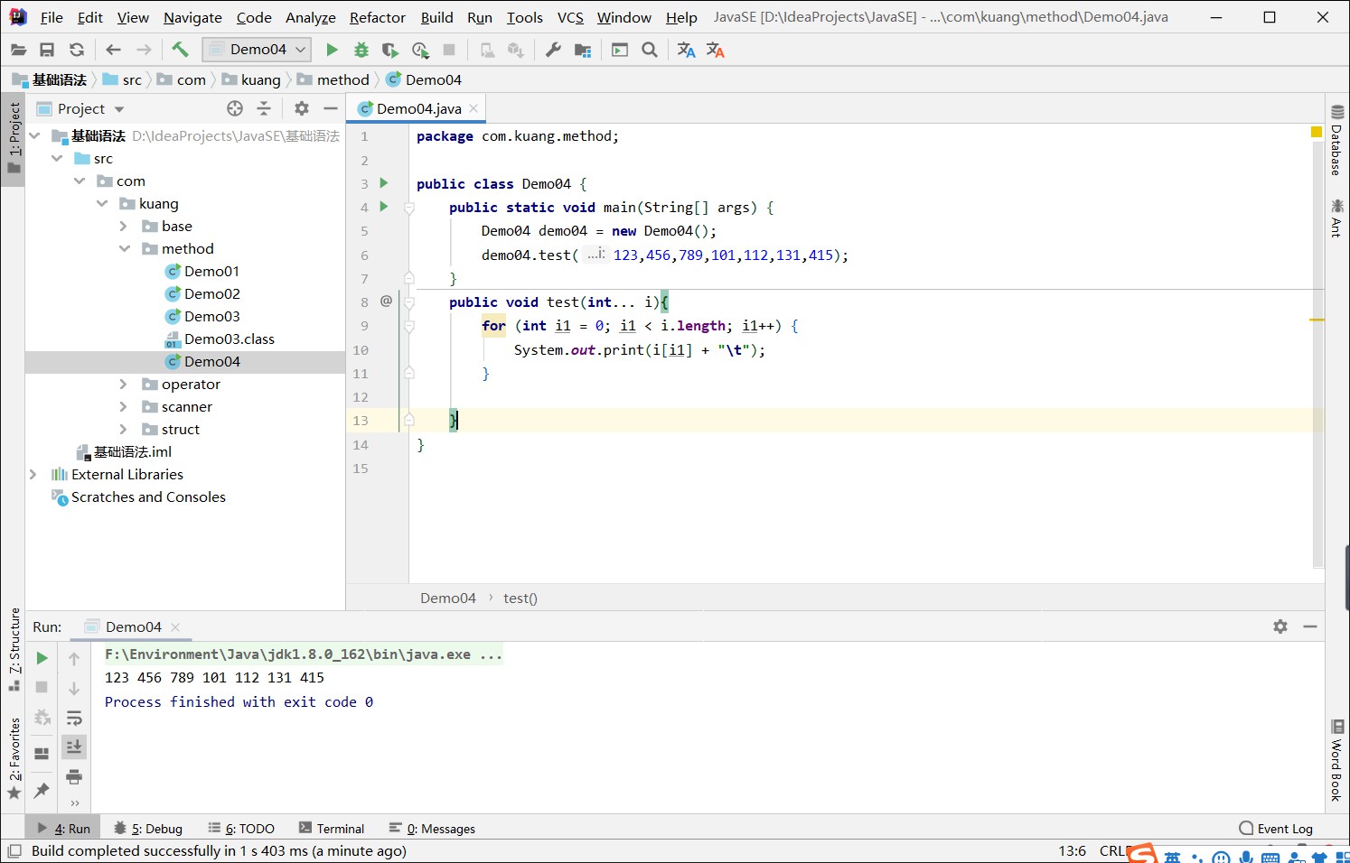The image size is (1350, 863).
Task: Hide the Project panel with the minus icon
Action: click(331, 108)
